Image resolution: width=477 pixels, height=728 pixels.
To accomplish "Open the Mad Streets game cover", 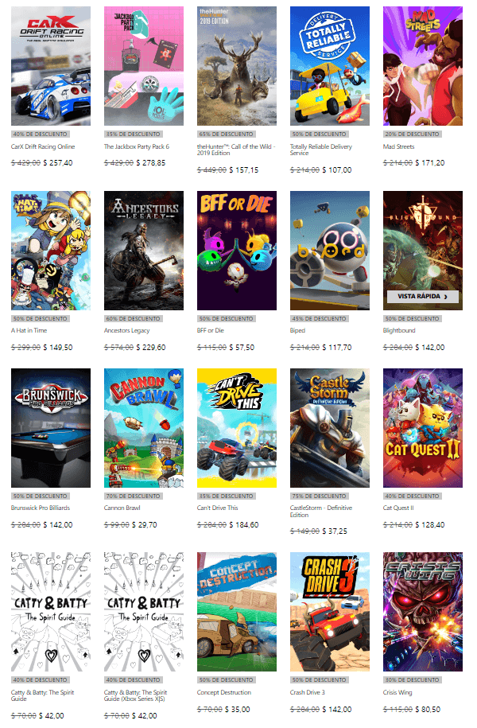I will click(x=423, y=66).
